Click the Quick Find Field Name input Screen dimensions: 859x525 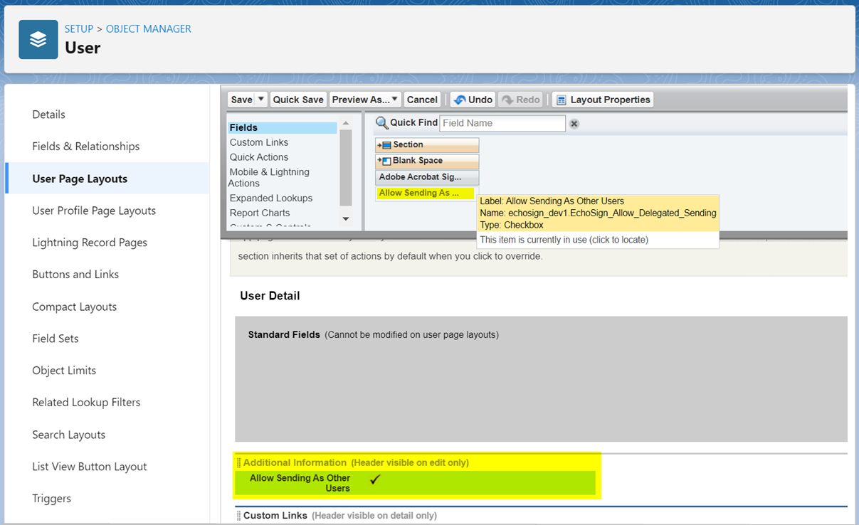click(502, 123)
